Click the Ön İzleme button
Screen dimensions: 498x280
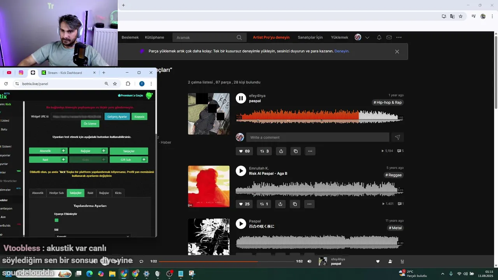click(90, 124)
